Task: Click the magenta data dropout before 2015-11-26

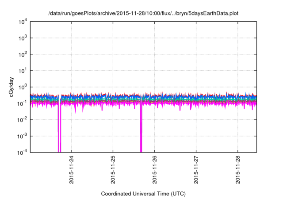Action: pyautogui.click(x=141, y=126)
